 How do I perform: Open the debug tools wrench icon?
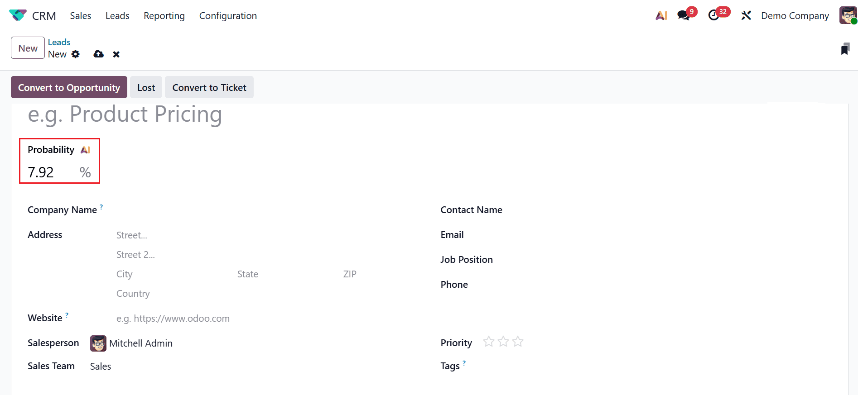click(746, 15)
